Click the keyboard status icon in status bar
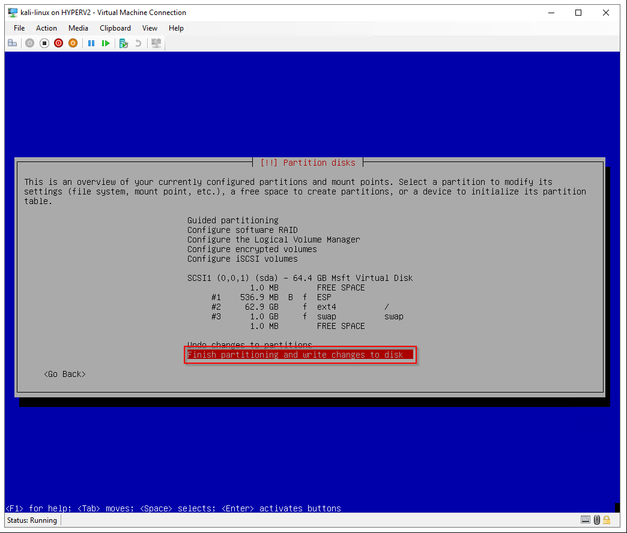Image resolution: width=627 pixels, height=533 pixels. pos(586,520)
